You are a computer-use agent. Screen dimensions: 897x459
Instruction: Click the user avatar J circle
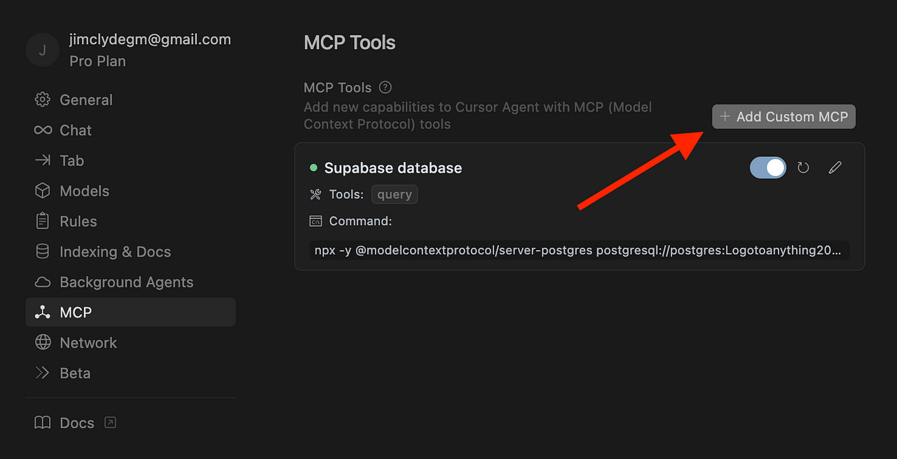[x=43, y=50]
